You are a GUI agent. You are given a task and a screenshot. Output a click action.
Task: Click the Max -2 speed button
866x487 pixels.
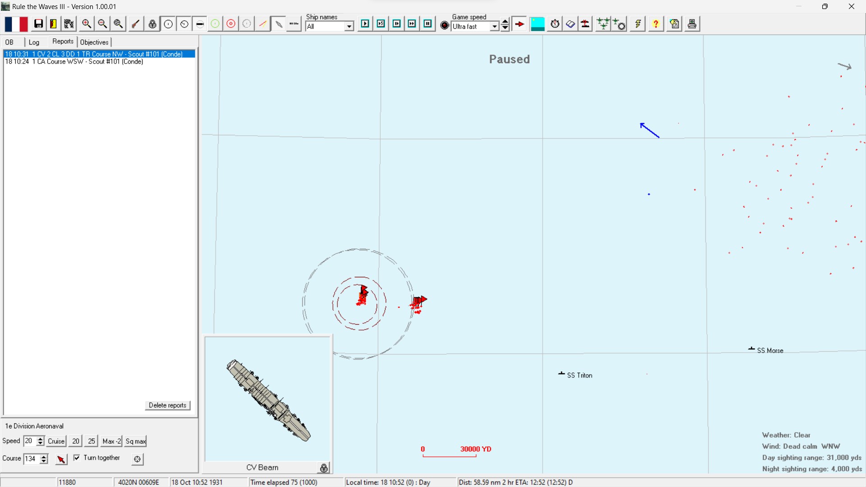click(x=111, y=441)
